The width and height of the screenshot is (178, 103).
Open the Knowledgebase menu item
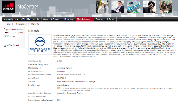(11, 19)
